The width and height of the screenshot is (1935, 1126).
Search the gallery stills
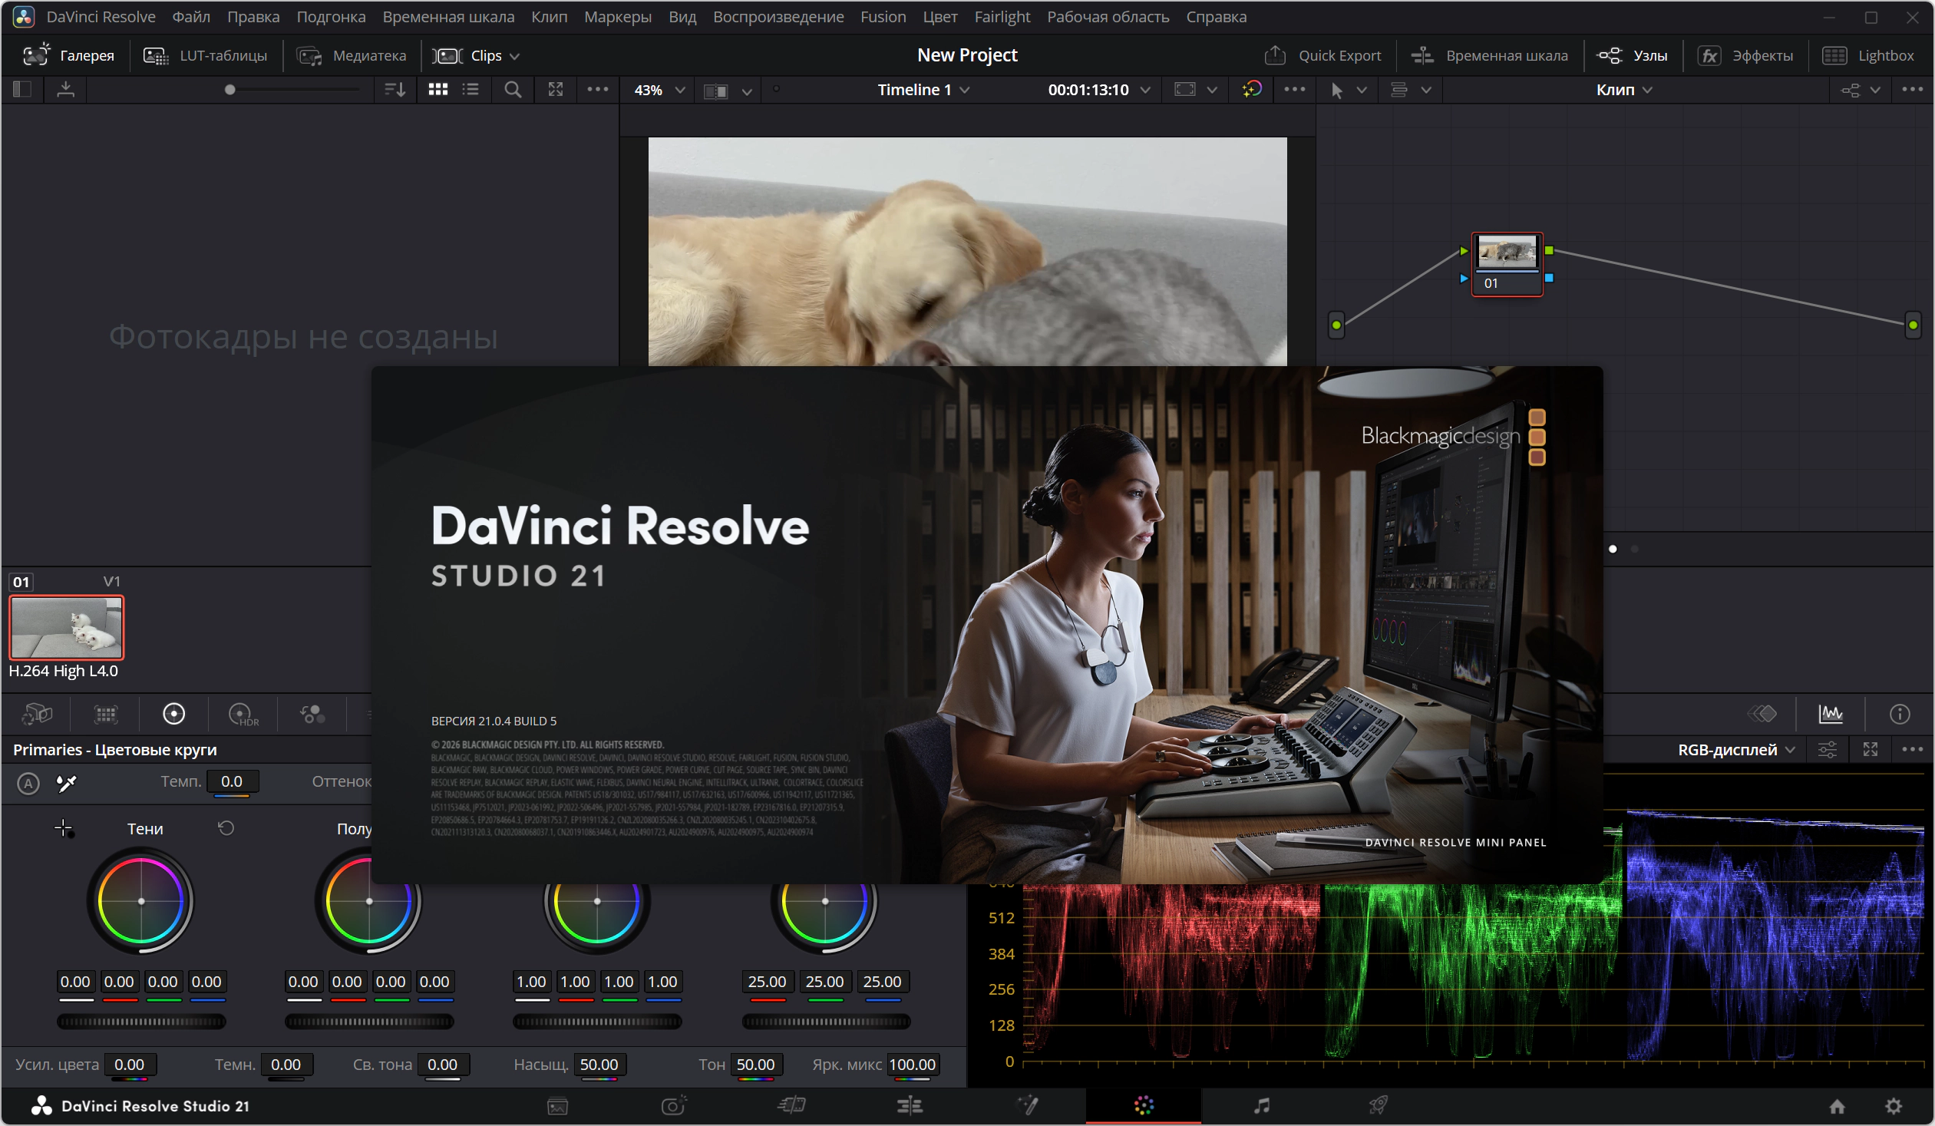click(x=513, y=90)
